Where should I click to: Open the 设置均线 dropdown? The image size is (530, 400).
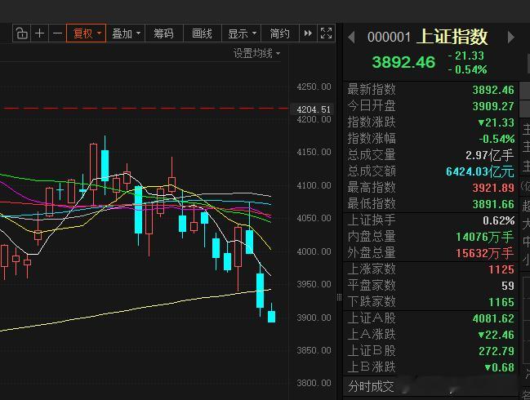(256, 53)
